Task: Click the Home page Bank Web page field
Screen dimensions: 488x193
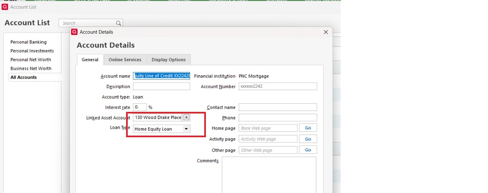Action: (x=268, y=128)
